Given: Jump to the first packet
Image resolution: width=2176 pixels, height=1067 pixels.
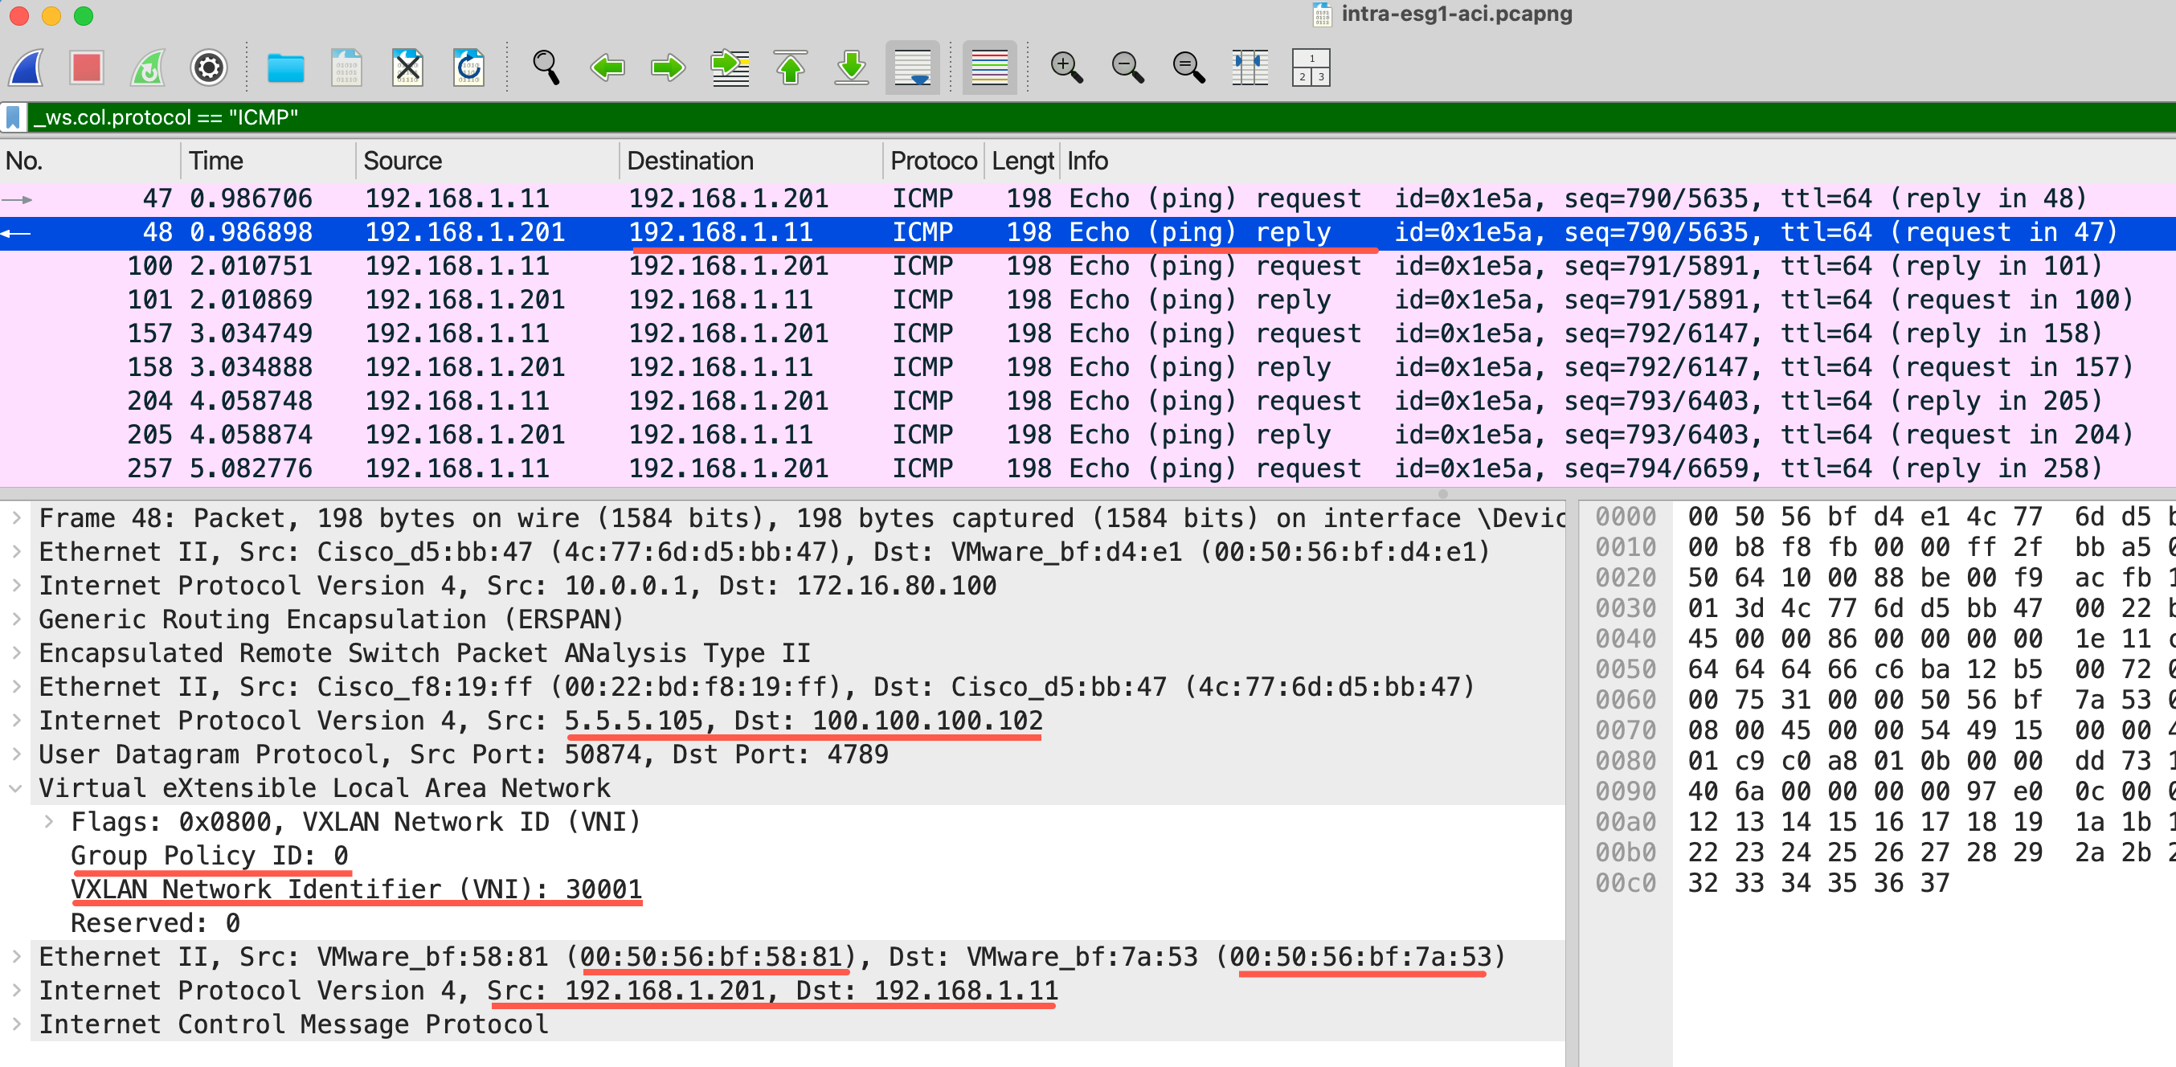Looking at the screenshot, I should pyautogui.click(x=791, y=67).
